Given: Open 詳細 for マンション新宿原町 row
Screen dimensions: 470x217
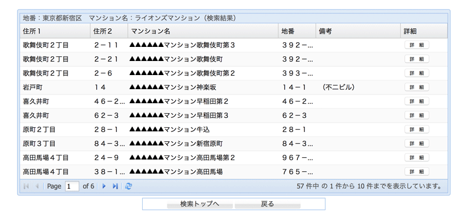Looking at the screenshot, I should point(417,143).
